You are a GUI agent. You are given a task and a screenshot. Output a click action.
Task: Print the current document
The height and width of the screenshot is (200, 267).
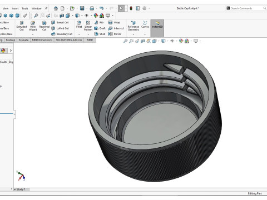click(92, 8)
